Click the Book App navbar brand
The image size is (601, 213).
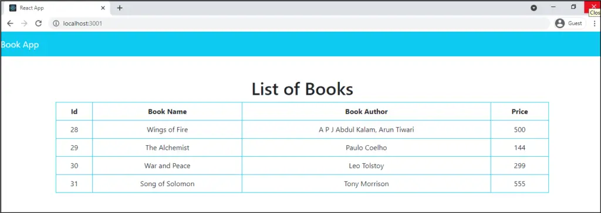click(x=19, y=44)
